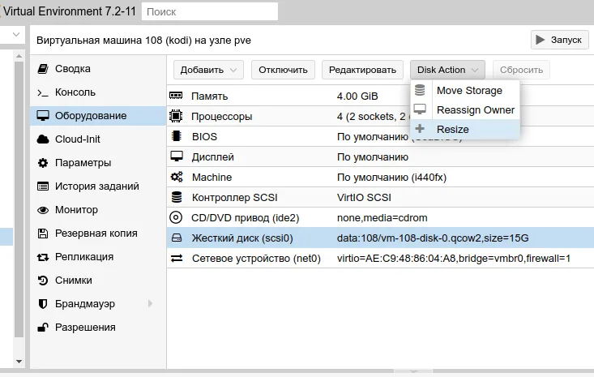
Task: Click the console prompt icon beside Консоль
Action: point(43,92)
